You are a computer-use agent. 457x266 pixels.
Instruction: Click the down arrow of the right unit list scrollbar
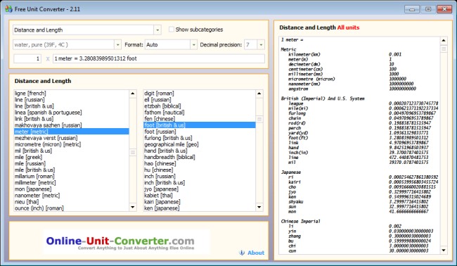[x=259, y=207]
